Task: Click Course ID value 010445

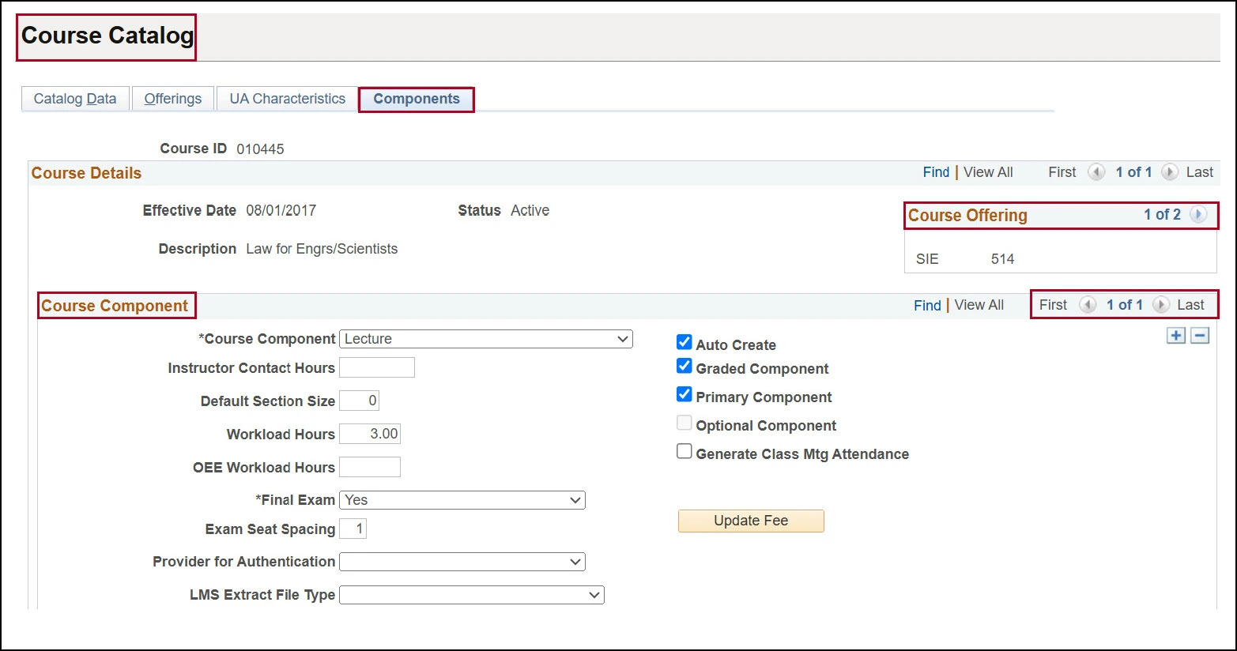Action: [260, 149]
